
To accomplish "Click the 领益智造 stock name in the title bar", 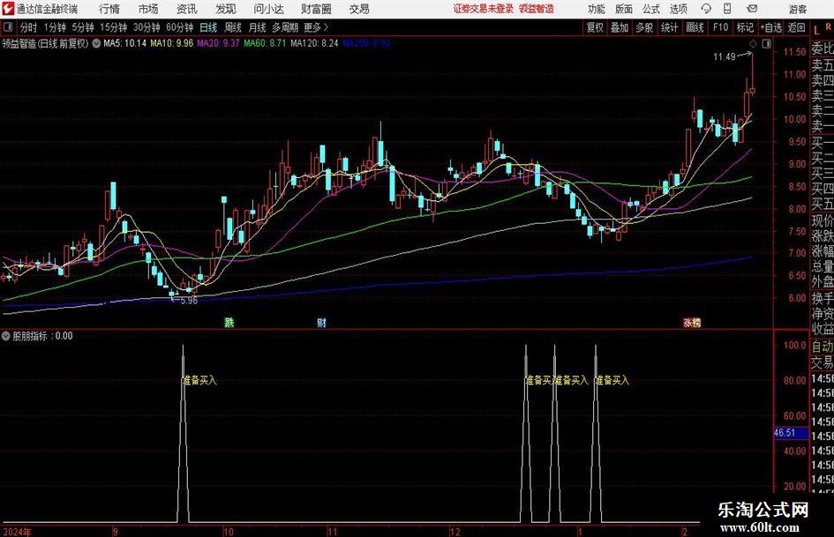I will 537,9.
